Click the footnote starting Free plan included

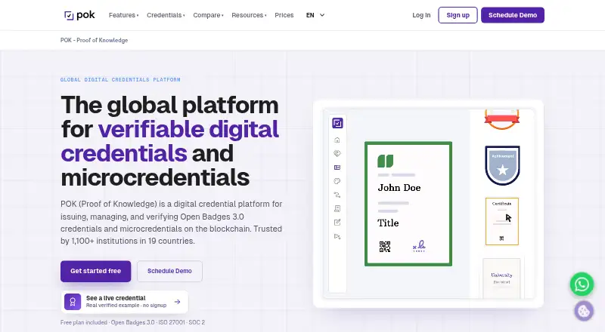133,322
